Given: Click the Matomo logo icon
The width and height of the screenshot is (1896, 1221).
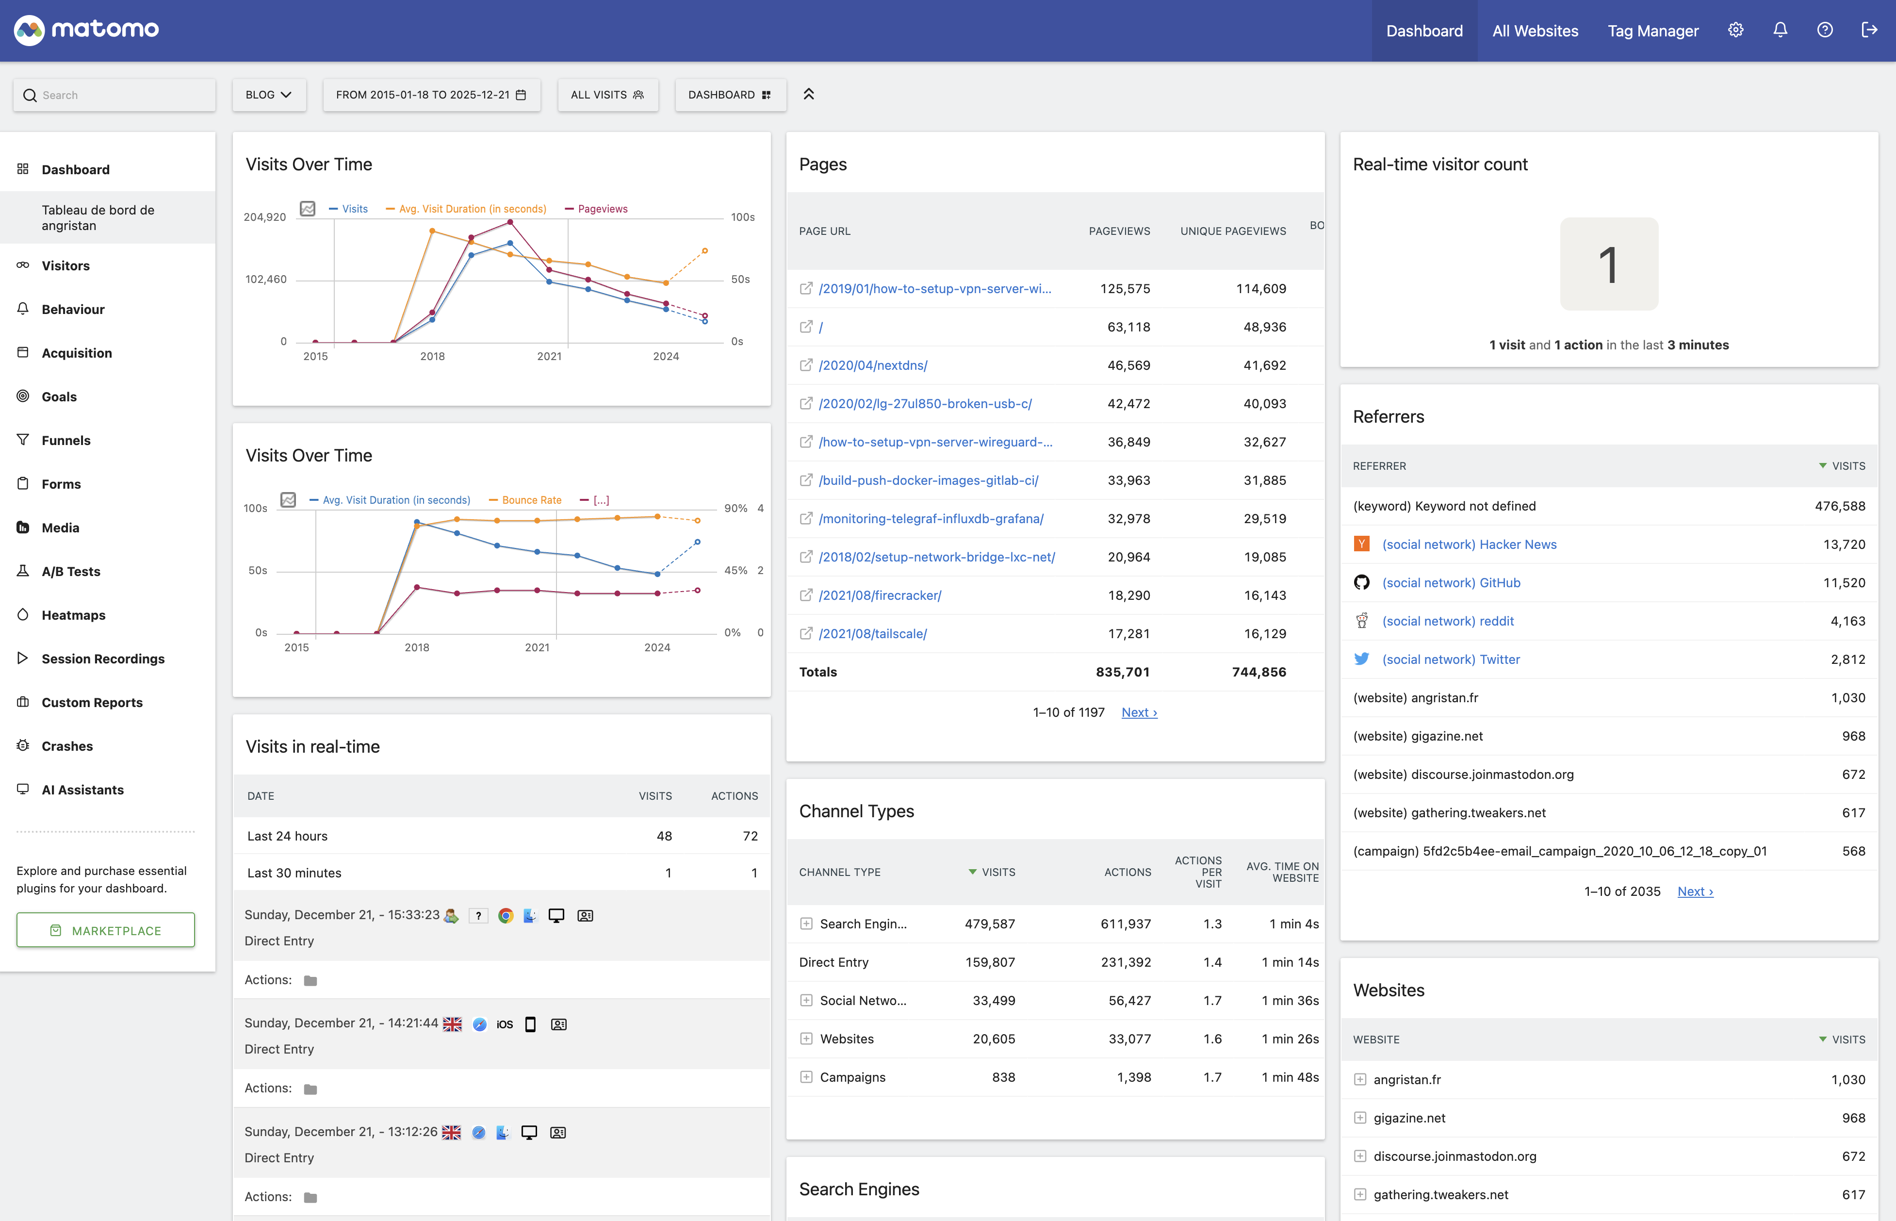Looking at the screenshot, I should [30, 29].
